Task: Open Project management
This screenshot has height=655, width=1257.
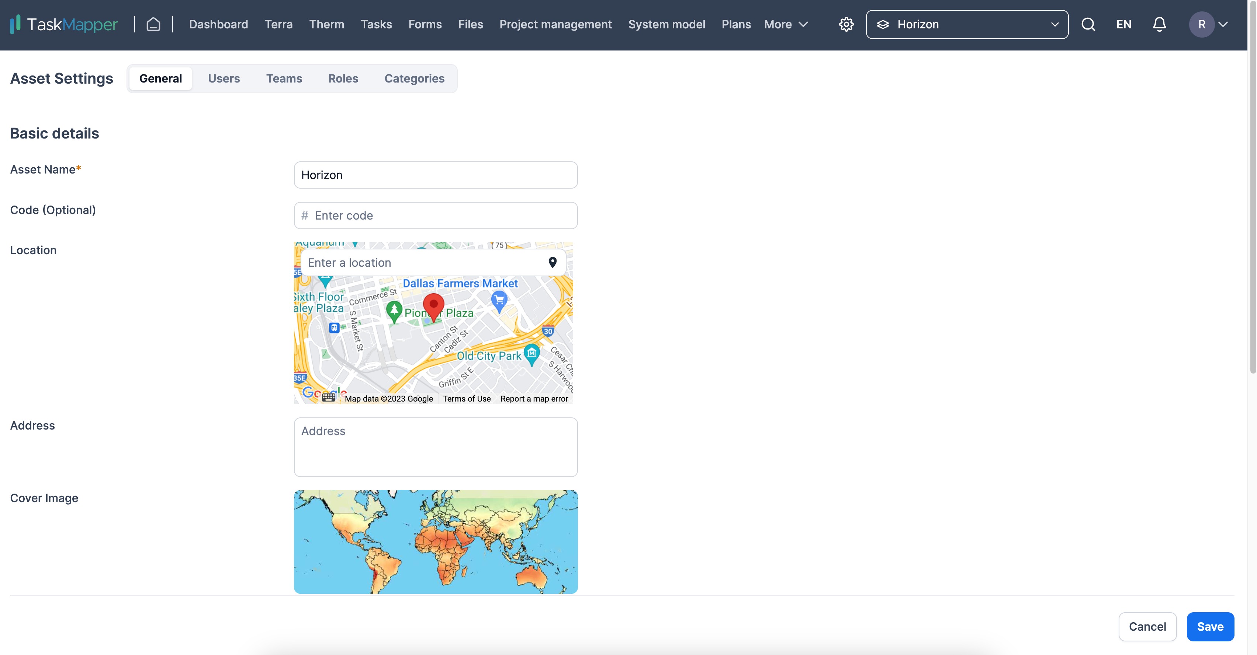Action: (x=555, y=24)
